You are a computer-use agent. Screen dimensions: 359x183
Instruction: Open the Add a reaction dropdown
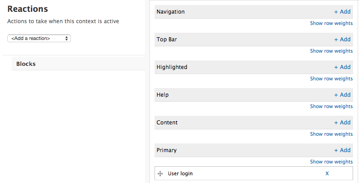pos(39,39)
